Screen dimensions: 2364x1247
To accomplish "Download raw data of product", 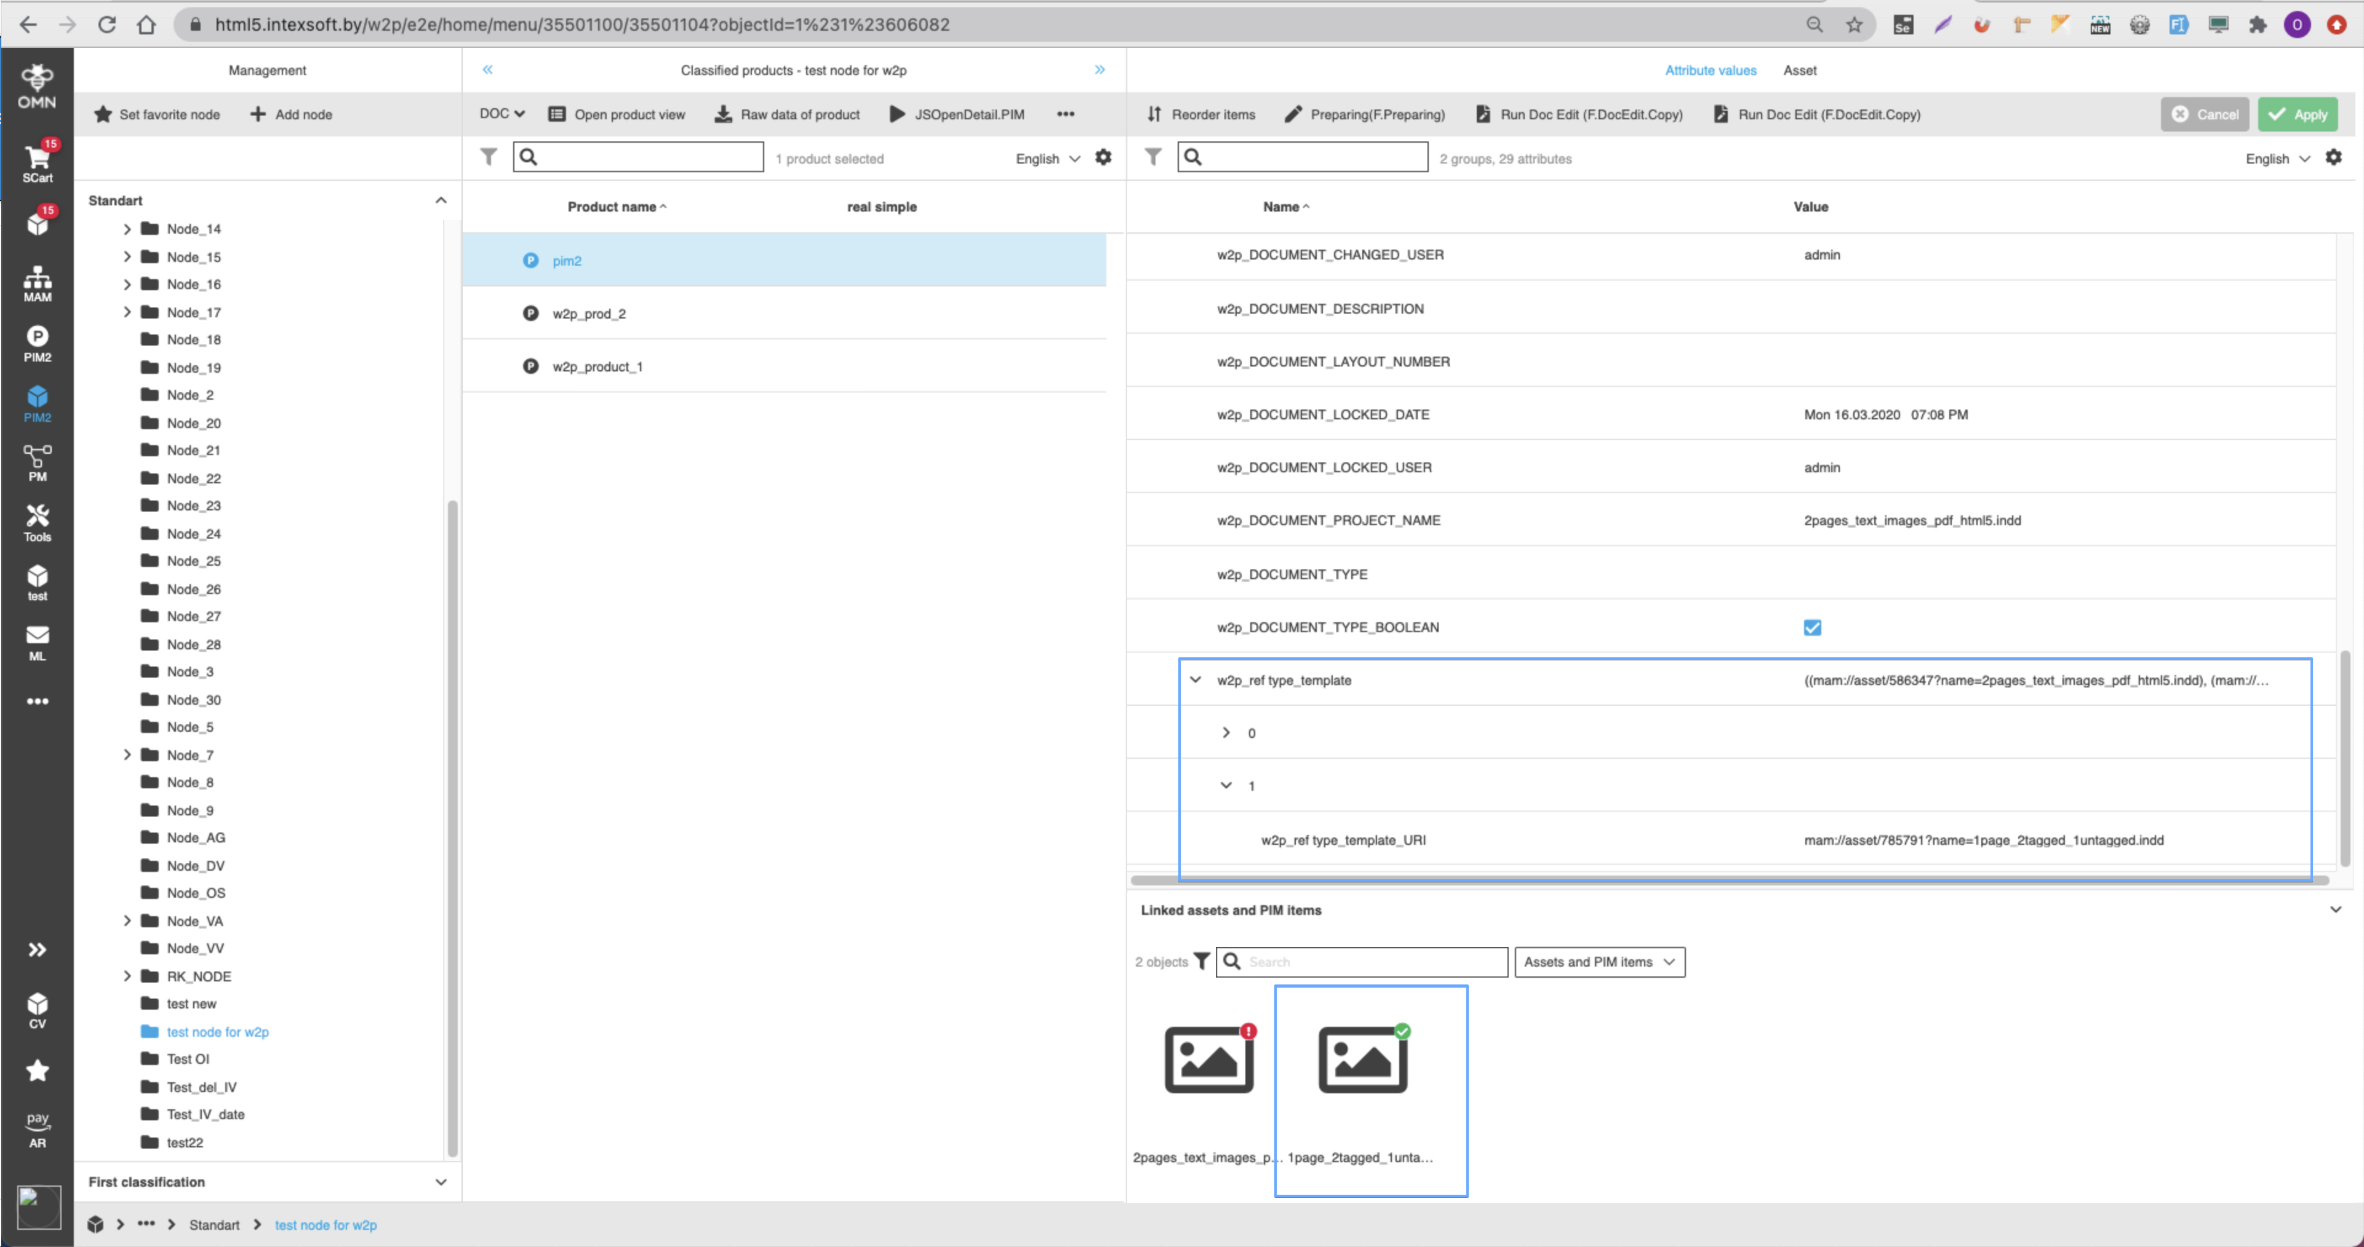I will coord(786,114).
